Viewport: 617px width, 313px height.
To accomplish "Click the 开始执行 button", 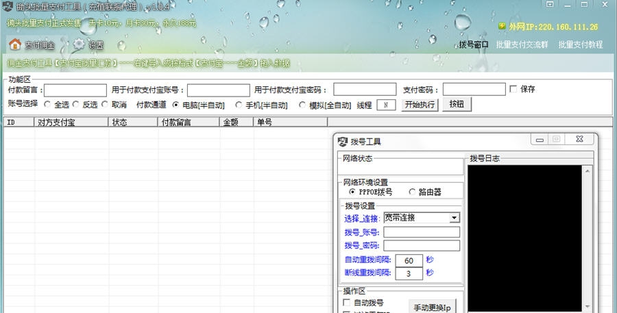I will [x=420, y=105].
